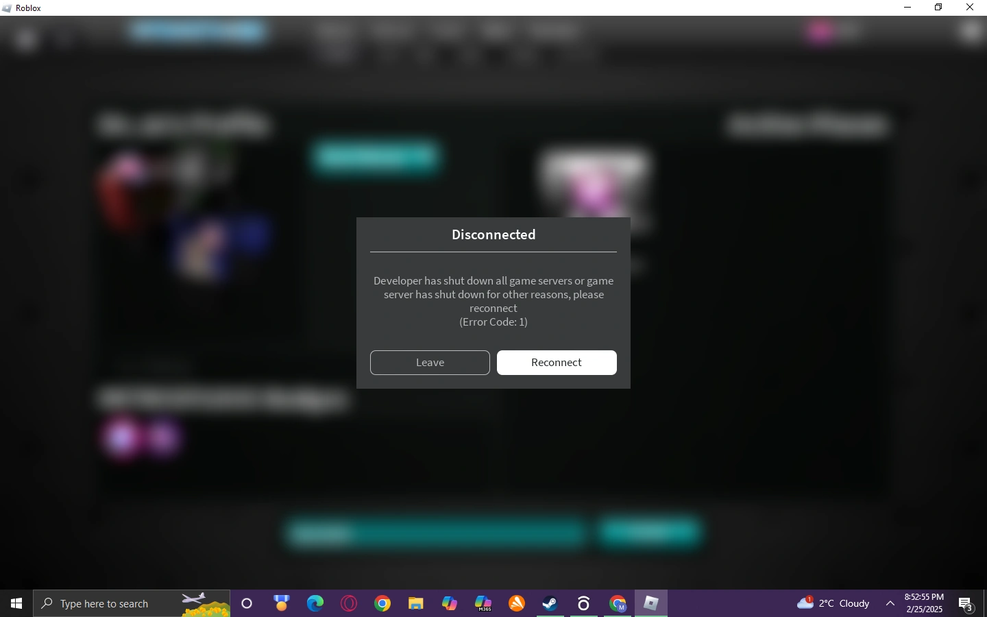Open Cortana circle icon on taskbar
Image resolution: width=987 pixels, height=617 pixels.
tap(247, 603)
